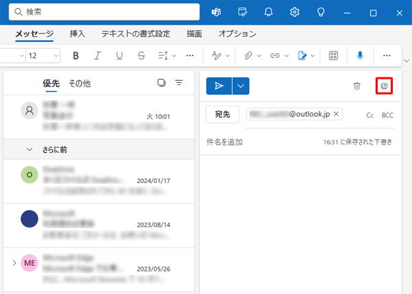
Task: Open the apps grid icon
Action: point(333,56)
